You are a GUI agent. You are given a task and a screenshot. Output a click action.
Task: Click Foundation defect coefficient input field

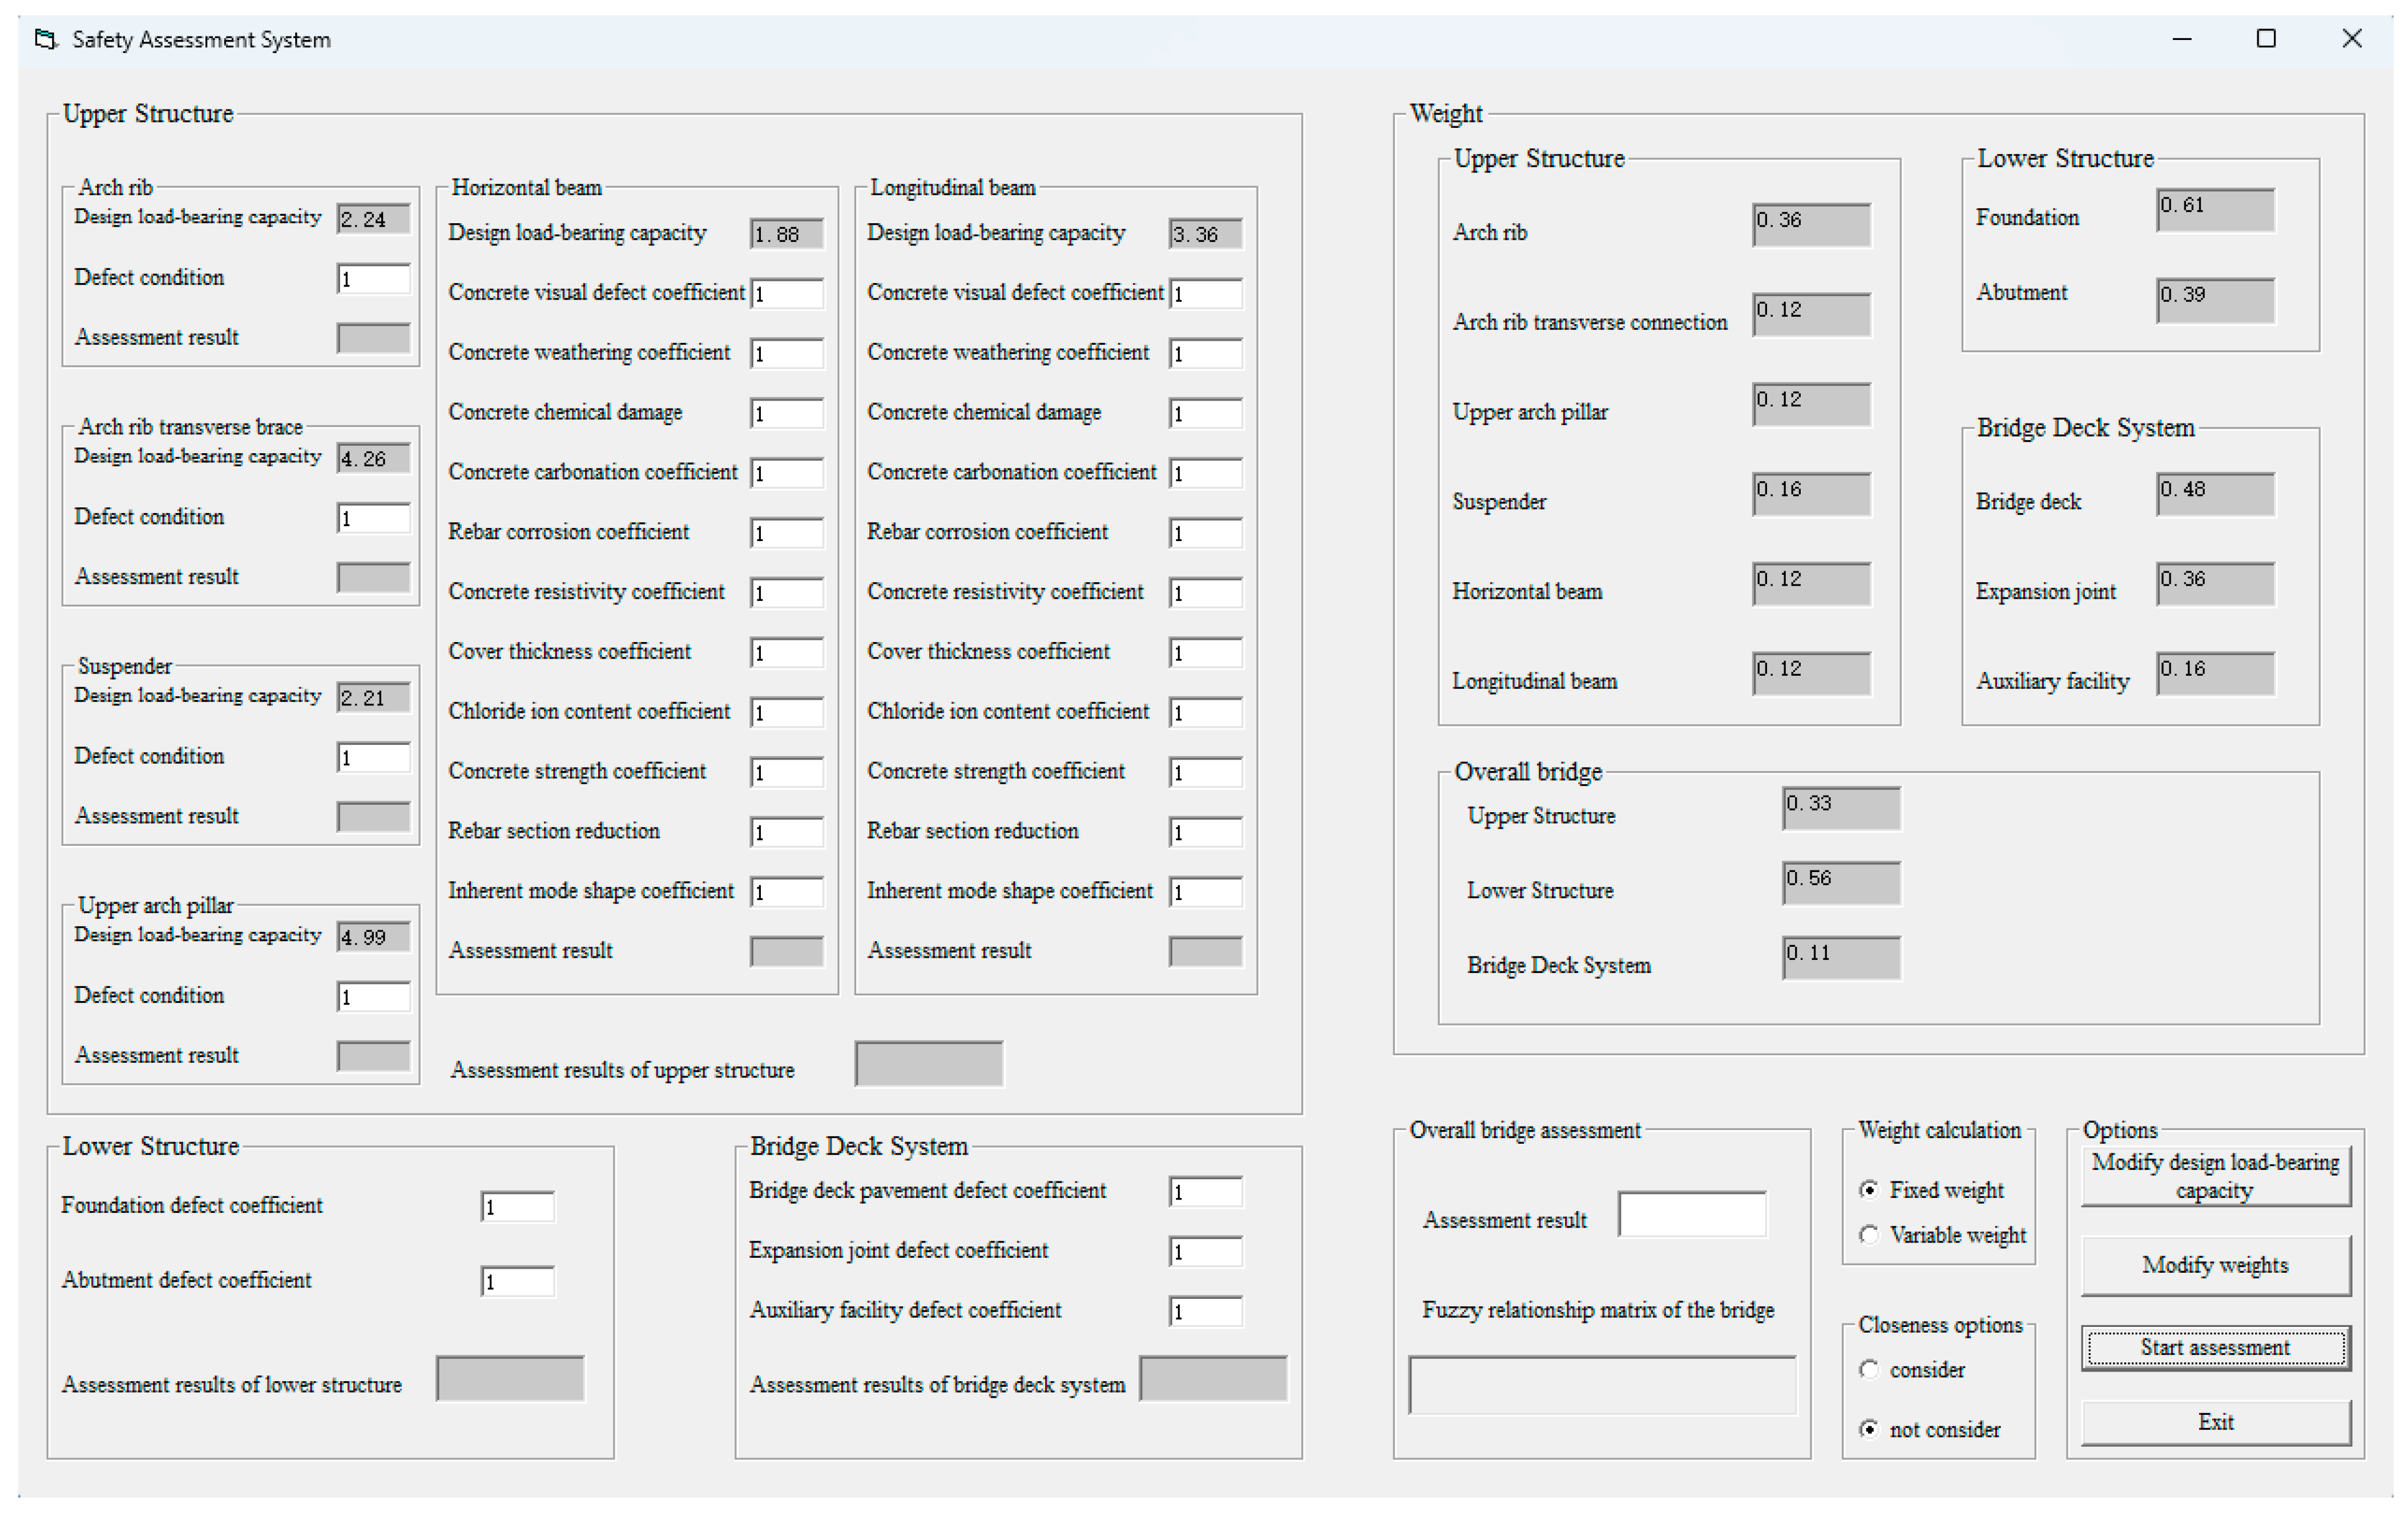[x=517, y=1206]
